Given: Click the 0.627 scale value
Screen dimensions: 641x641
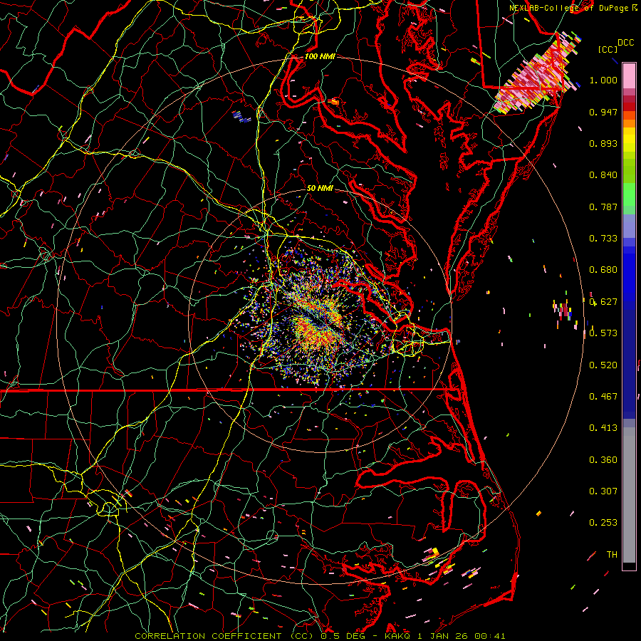Looking at the screenshot, I should [x=603, y=302].
